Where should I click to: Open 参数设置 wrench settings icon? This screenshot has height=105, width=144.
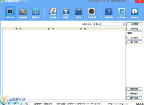click(x=23, y=13)
